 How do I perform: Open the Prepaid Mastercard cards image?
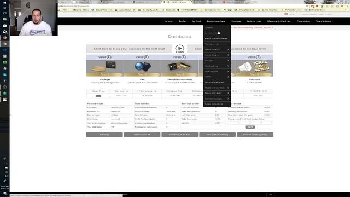[x=179, y=68]
